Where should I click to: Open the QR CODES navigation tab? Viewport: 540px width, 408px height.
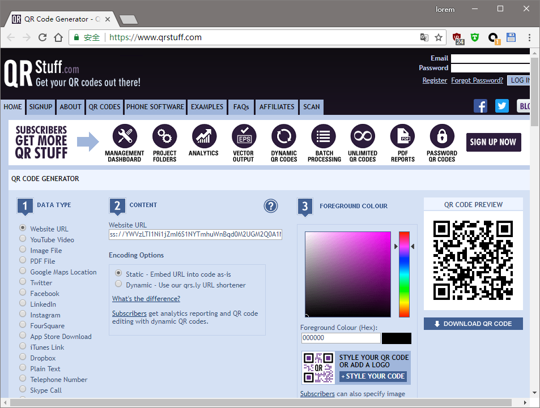pos(104,107)
